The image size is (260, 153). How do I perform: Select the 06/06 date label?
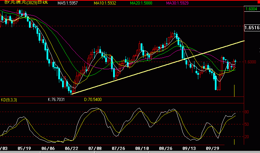(48, 148)
